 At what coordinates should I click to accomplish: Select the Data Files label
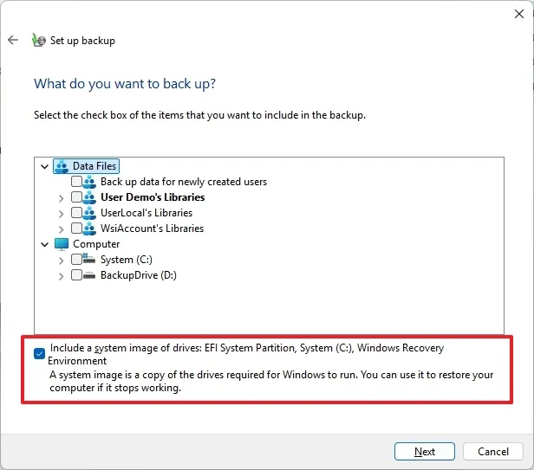click(94, 166)
